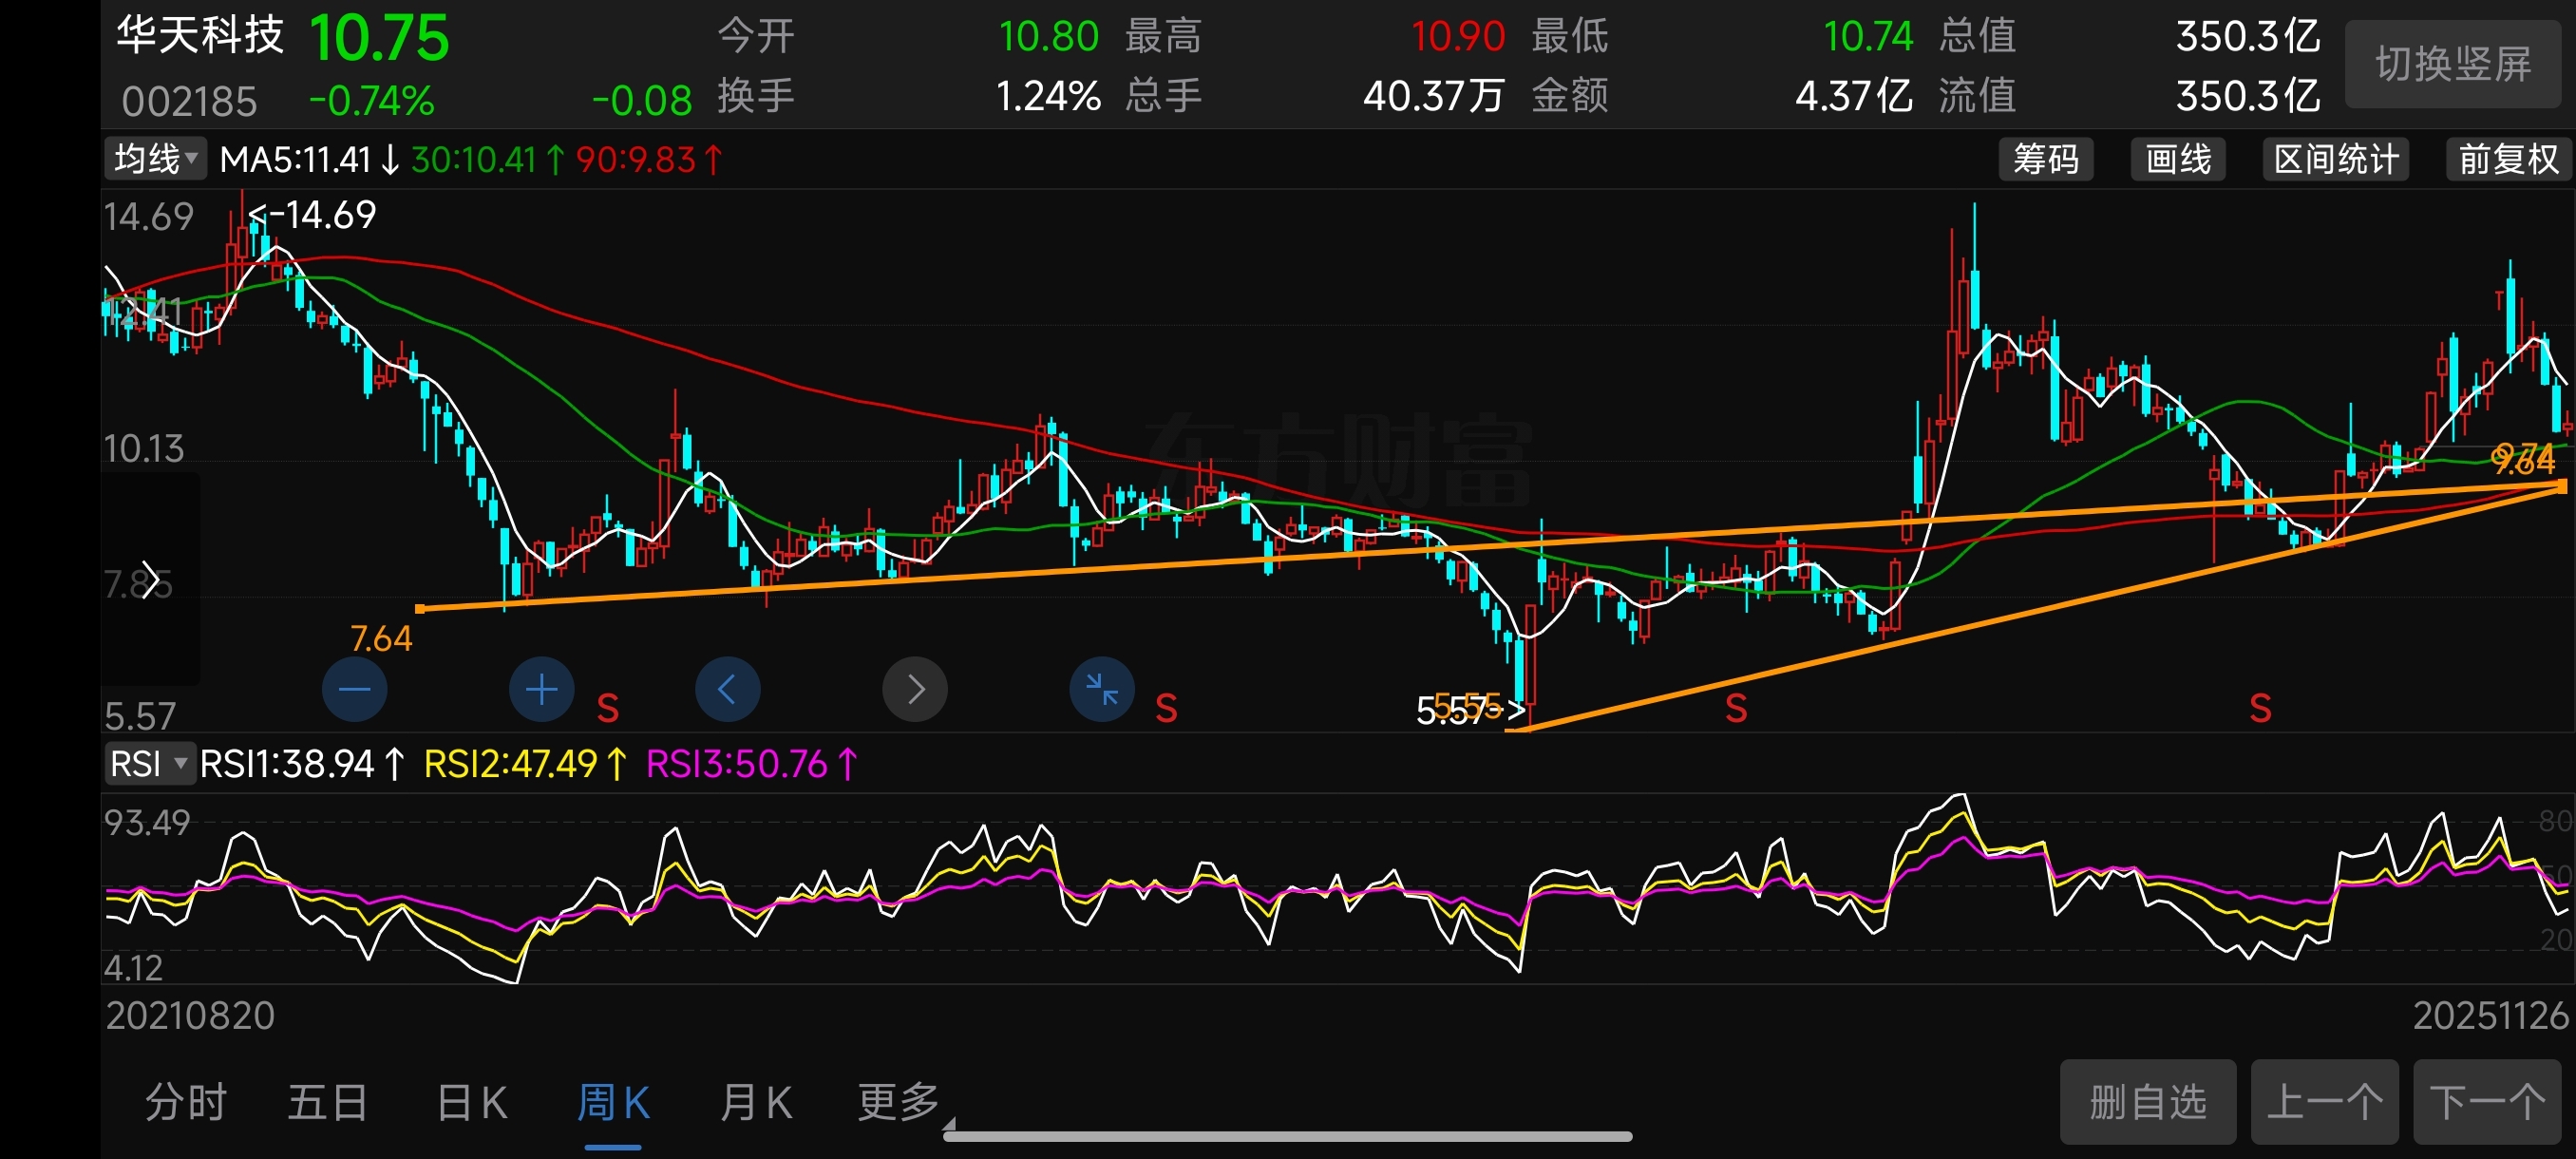
Task: Click the horizontal scrollbar below the tabs
Action: (1288, 1136)
